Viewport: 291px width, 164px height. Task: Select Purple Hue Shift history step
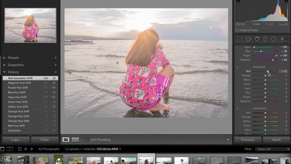click(30, 87)
